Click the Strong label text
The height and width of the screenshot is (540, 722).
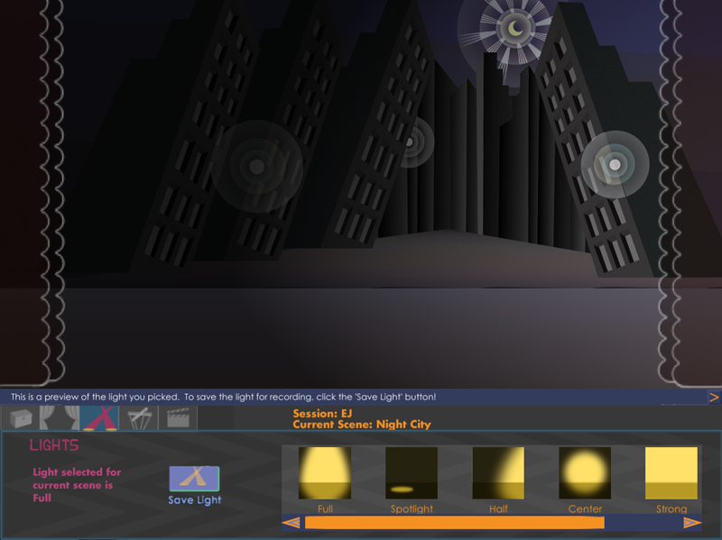coord(671,508)
